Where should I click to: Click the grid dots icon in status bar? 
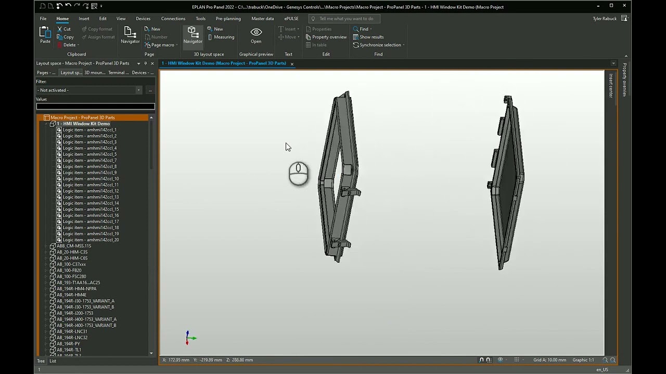[x=516, y=360]
